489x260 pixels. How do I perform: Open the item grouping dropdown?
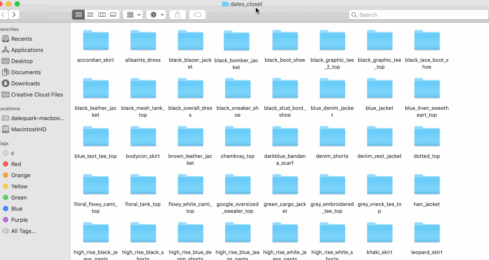click(132, 14)
